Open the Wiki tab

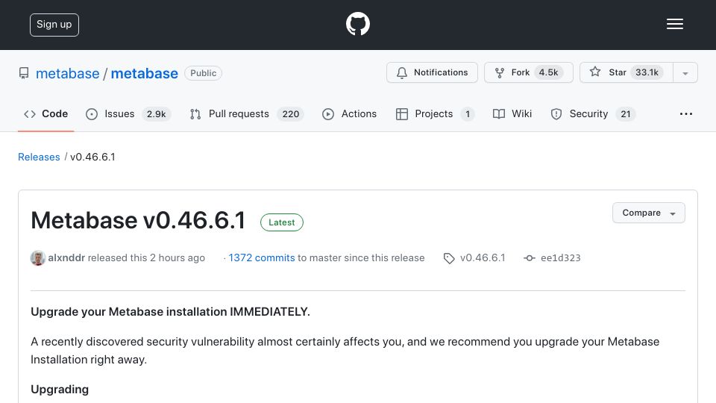512,114
